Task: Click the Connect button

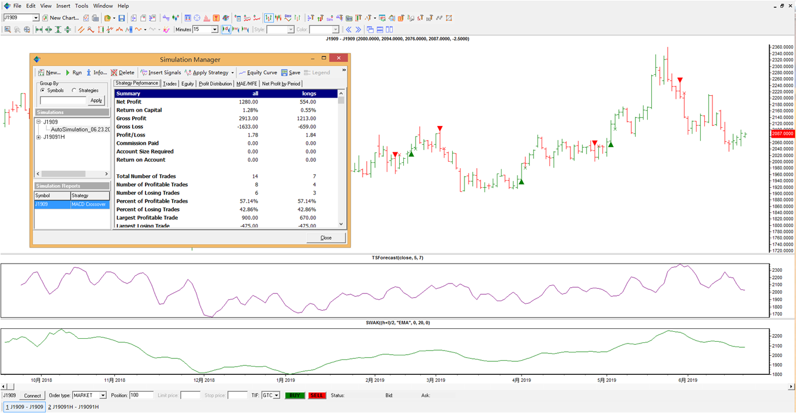Action: 32,395
